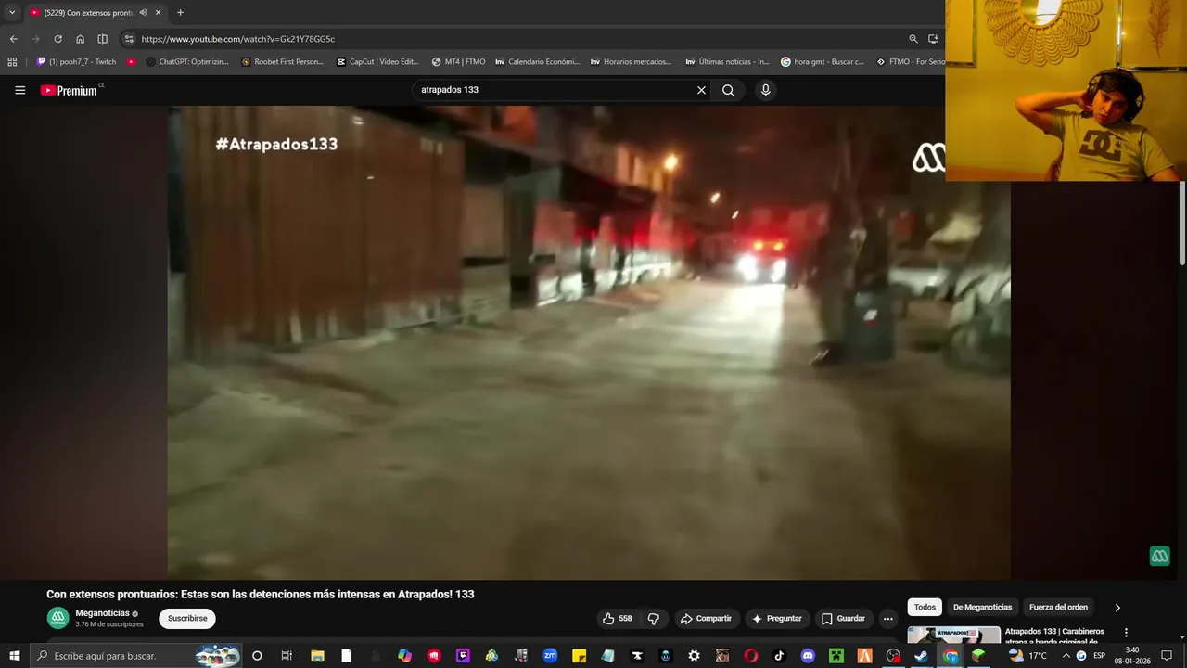
Task: Open more actions three-dot menu
Action: 887,619
